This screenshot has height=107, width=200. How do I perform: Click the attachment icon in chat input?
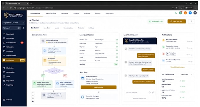pyautogui.click(x=153, y=93)
